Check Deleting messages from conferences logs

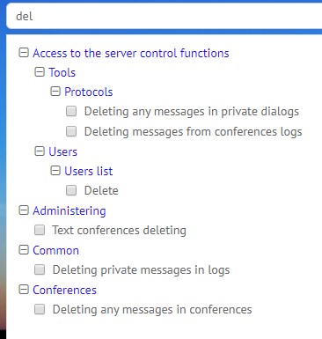(71, 131)
